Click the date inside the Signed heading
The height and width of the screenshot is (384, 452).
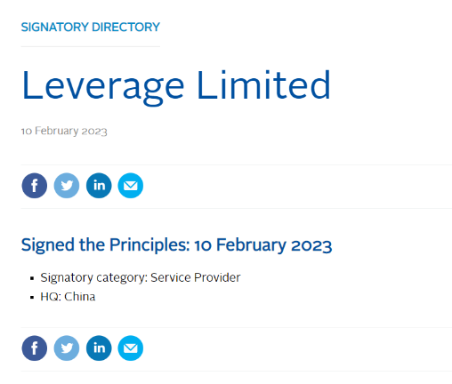(263, 245)
